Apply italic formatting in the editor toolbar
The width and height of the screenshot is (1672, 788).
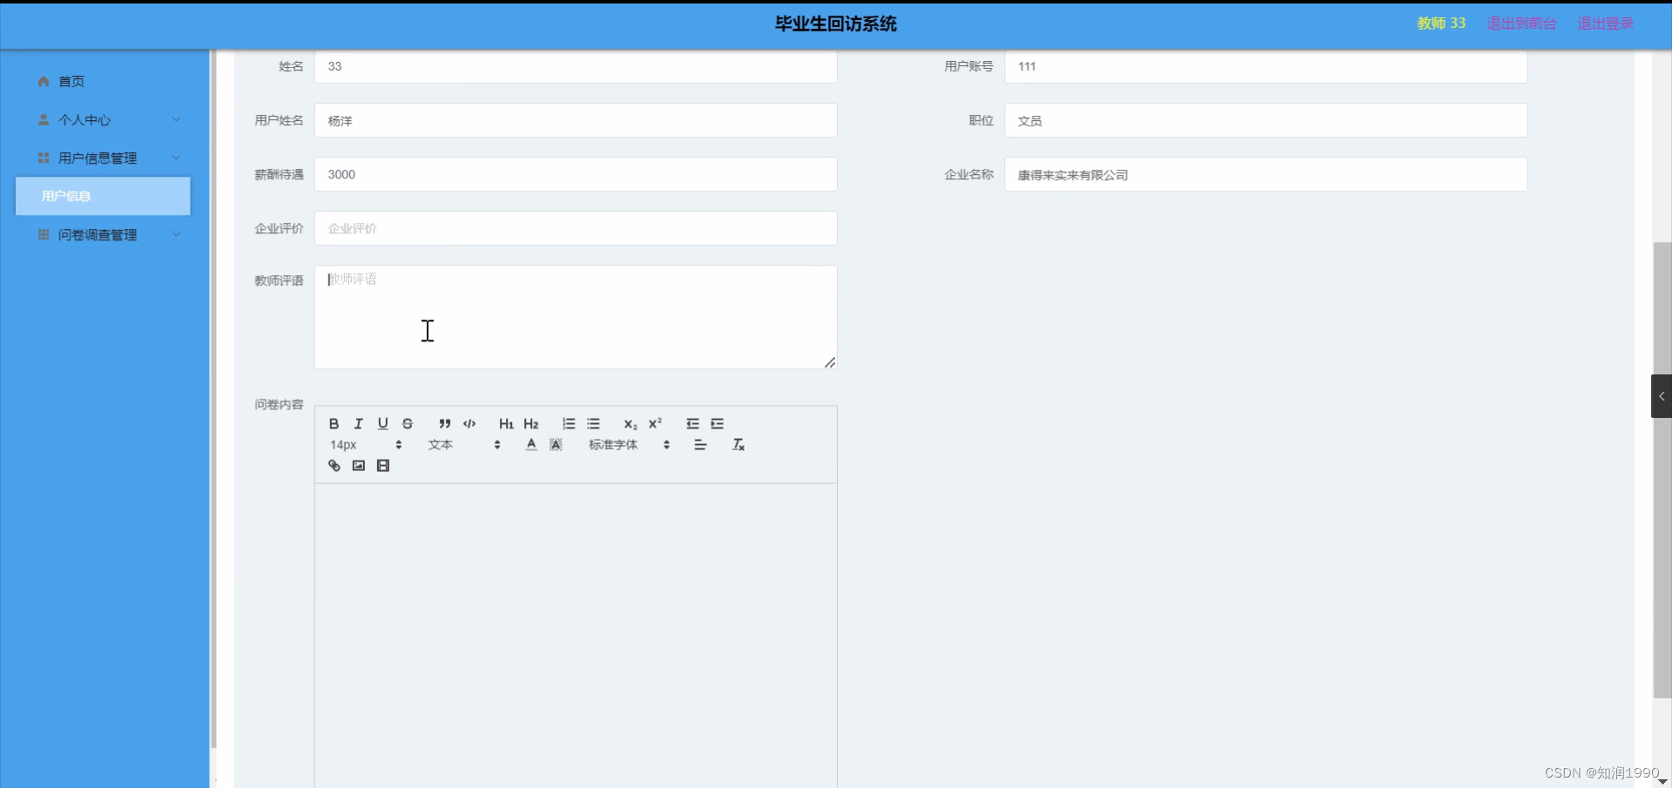click(x=358, y=424)
